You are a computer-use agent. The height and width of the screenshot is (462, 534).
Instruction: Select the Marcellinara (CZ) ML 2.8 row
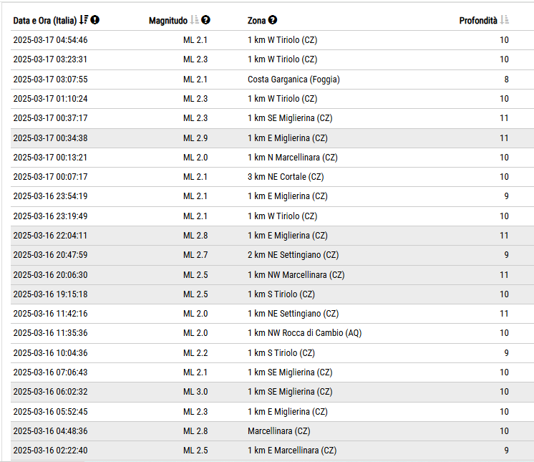point(272,431)
